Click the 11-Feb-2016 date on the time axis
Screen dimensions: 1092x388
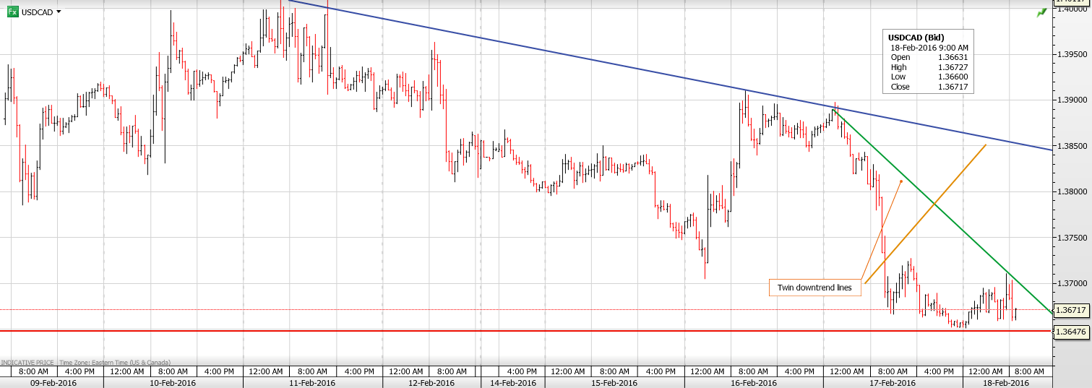click(312, 383)
